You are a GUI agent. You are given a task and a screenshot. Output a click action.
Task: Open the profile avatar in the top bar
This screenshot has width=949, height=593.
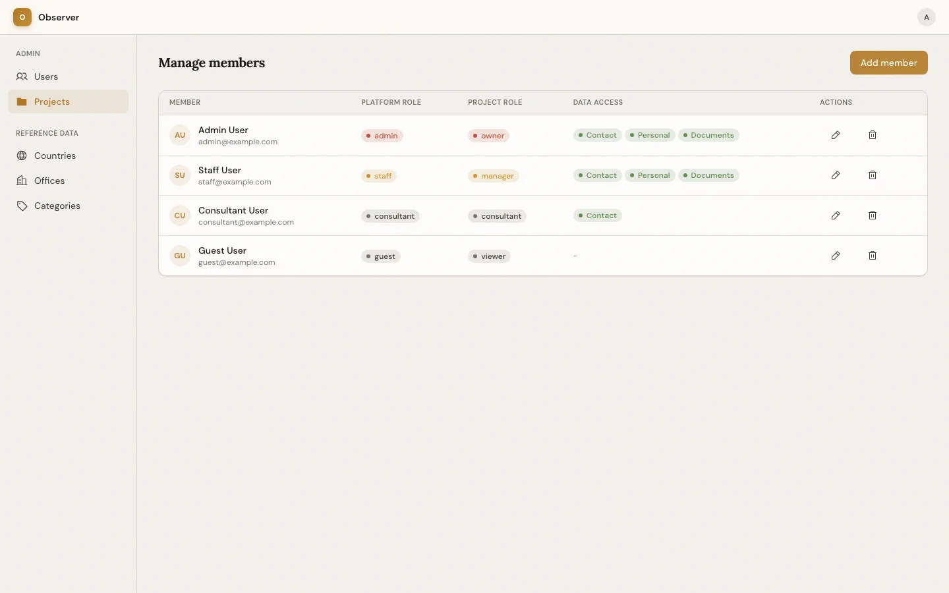927,17
